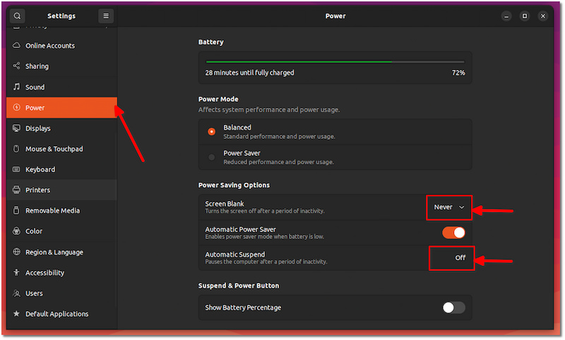This screenshot has height=340, width=565.
Task: Click the monitor icon beside Displays
Action: (16, 128)
